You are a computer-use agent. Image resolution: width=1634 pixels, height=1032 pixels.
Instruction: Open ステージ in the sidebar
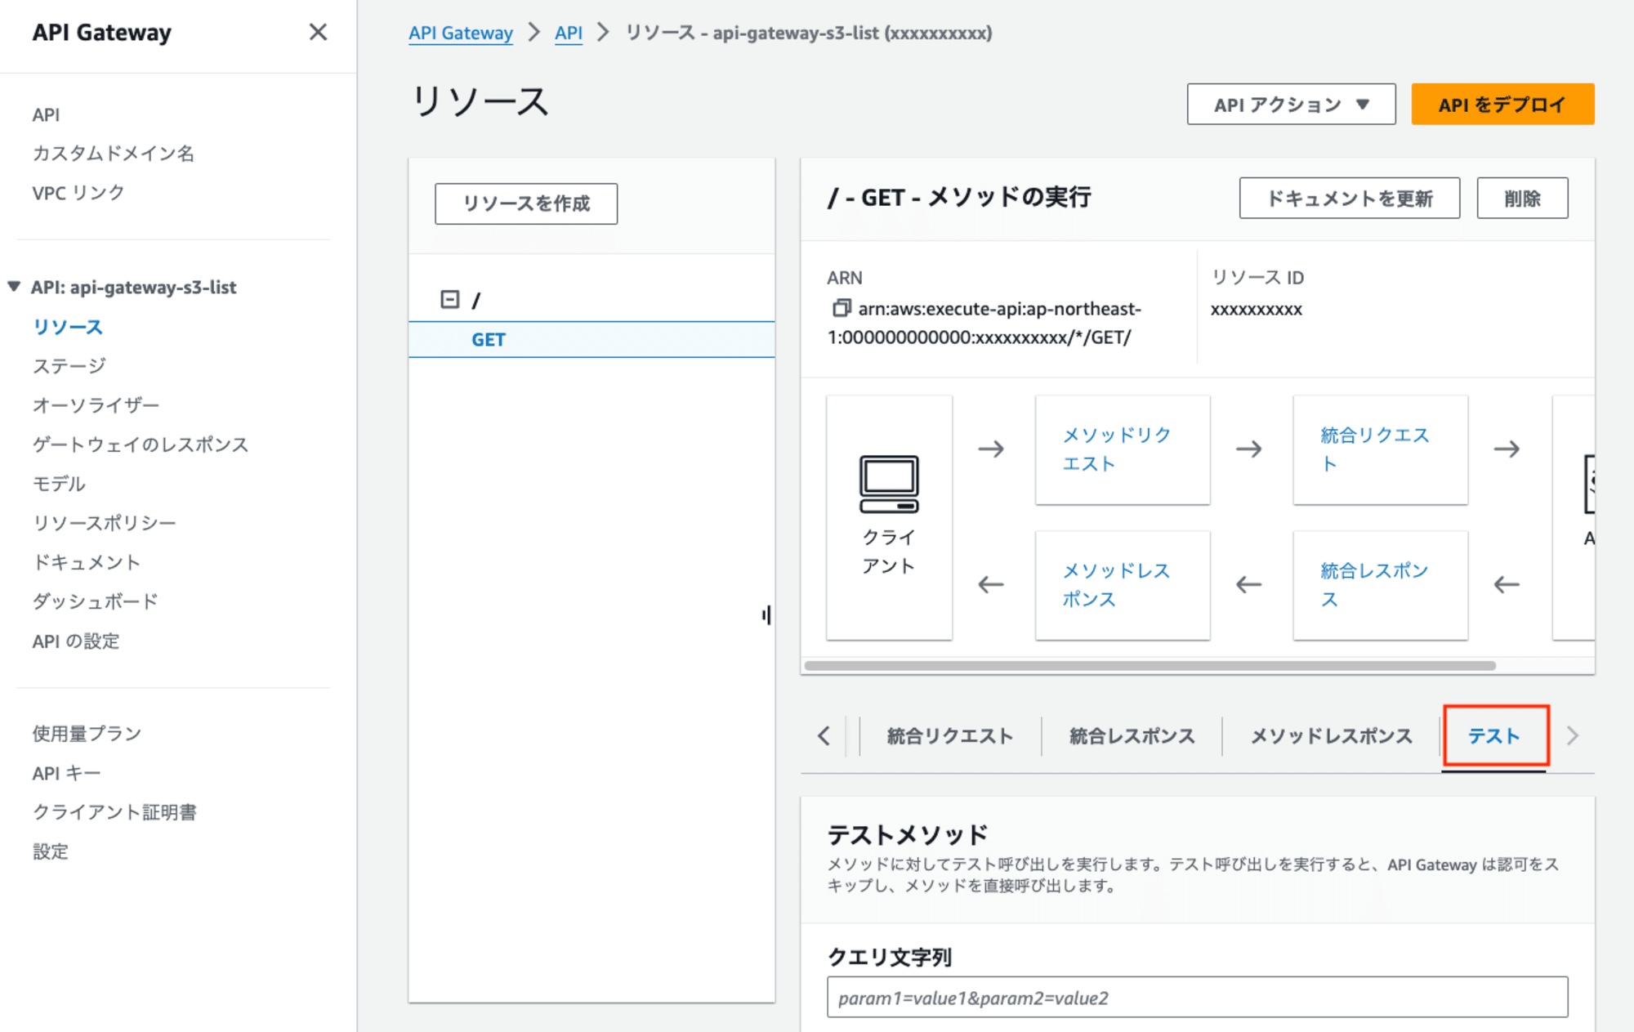tap(69, 366)
